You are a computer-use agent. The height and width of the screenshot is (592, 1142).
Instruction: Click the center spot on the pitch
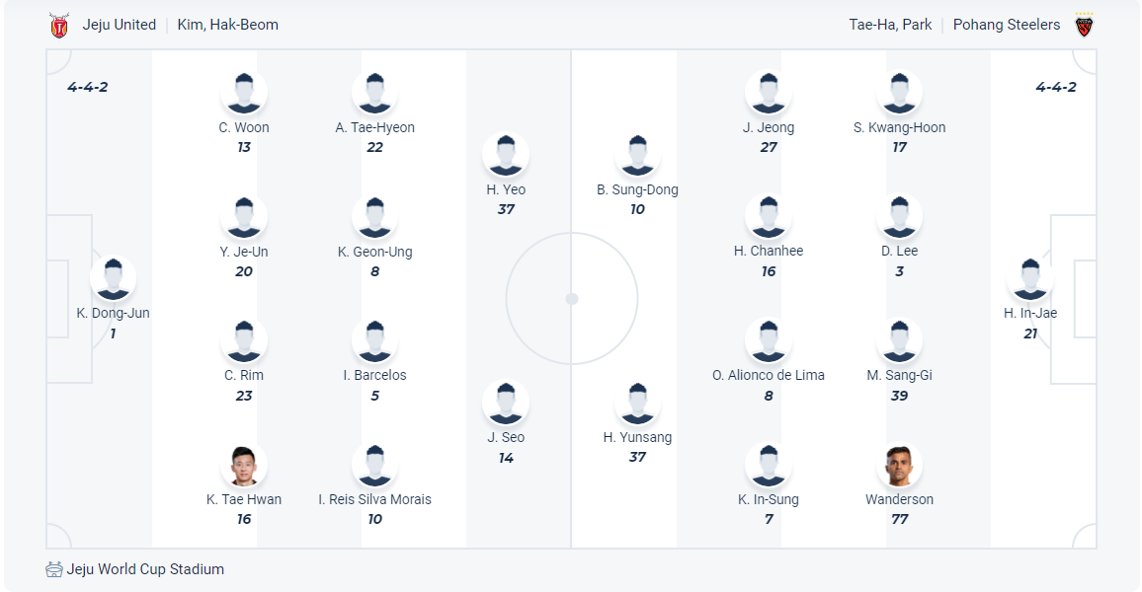(572, 298)
